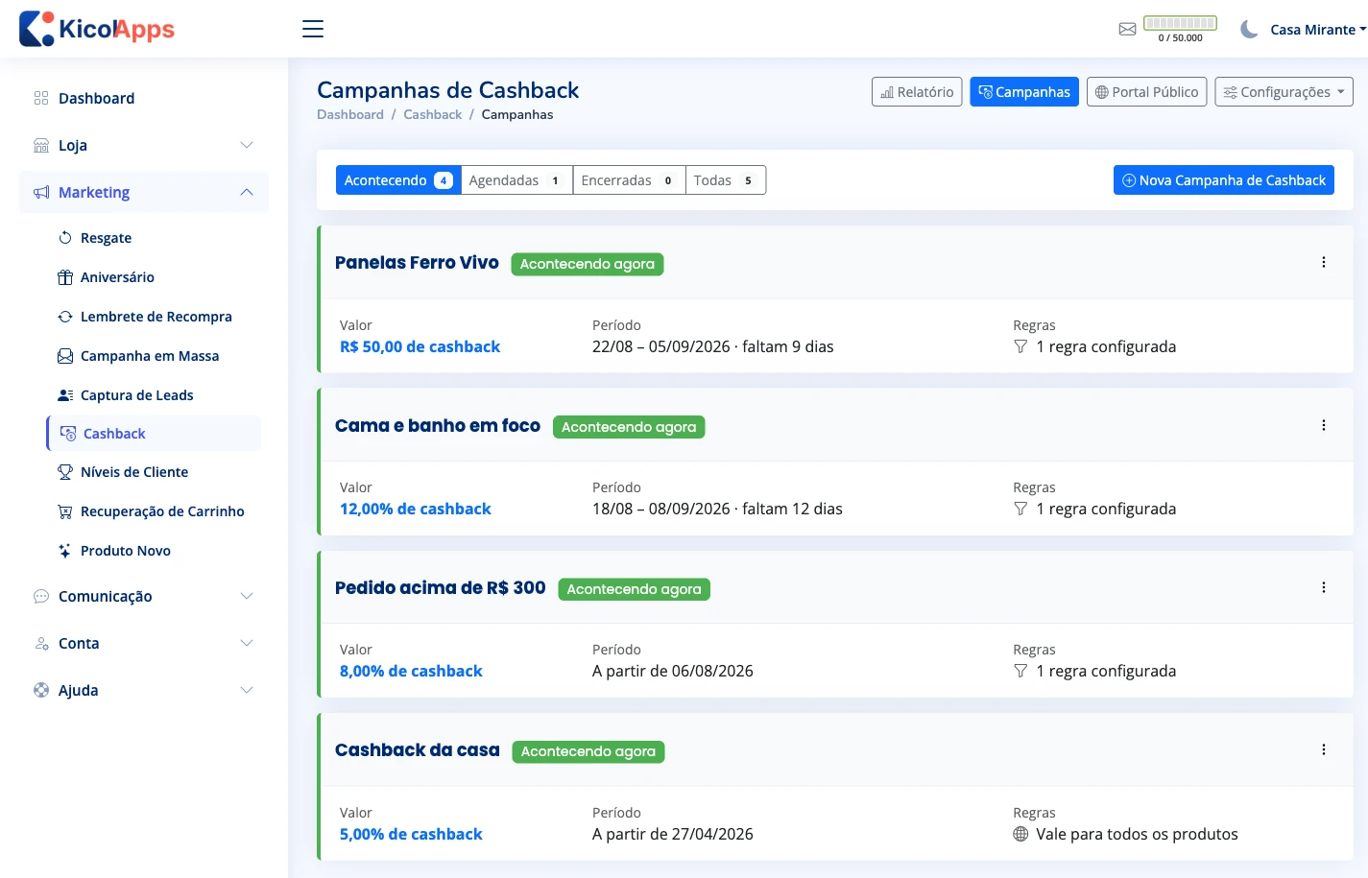Open Cama e banho em foco options menu
This screenshot has width=1368, height=878.
tap(1324, 425)
